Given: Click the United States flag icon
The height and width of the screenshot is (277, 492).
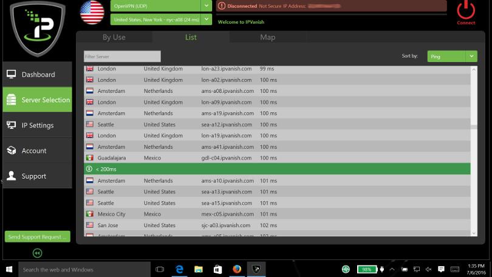Looking at the screenshot, I should (92, 12).
